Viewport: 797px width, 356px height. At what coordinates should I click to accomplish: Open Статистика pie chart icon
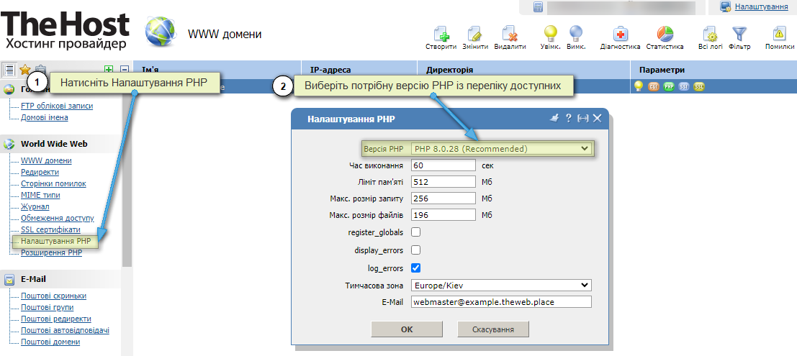665,34
